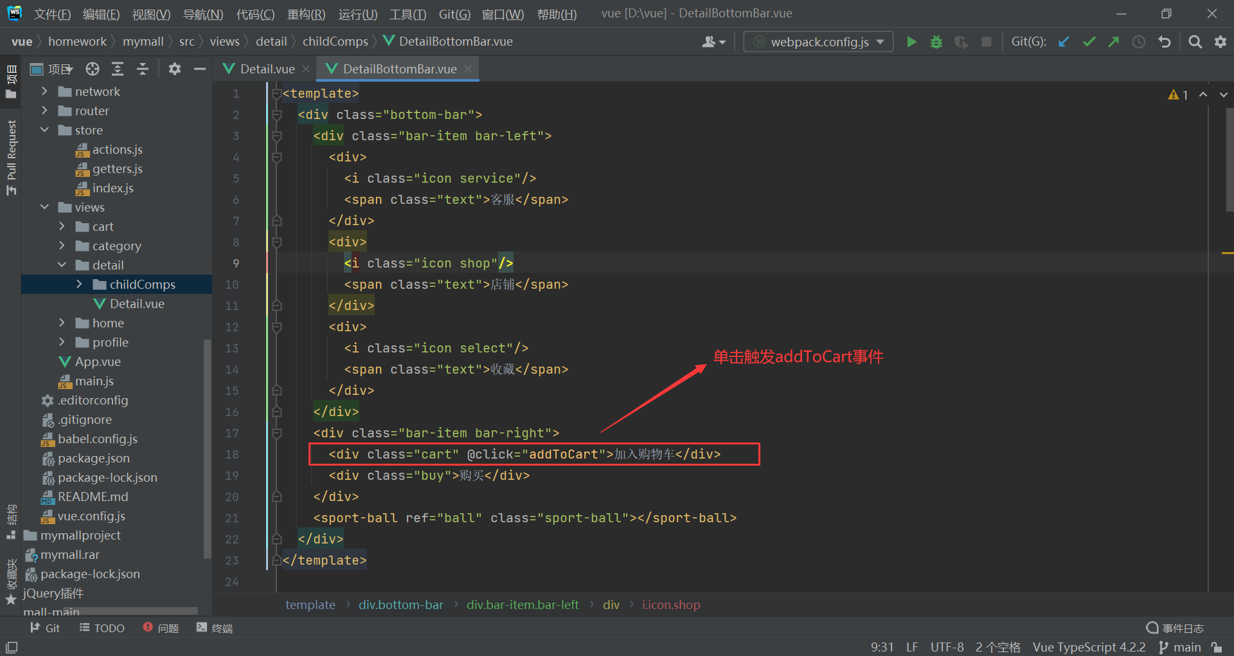Close the DetailBottomBar.vue editor tab
1234x656 pixels.
point(468,69)
